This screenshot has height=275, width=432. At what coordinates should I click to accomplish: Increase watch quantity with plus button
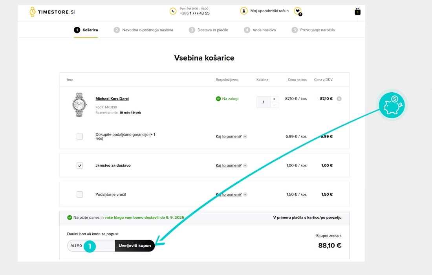274,99
